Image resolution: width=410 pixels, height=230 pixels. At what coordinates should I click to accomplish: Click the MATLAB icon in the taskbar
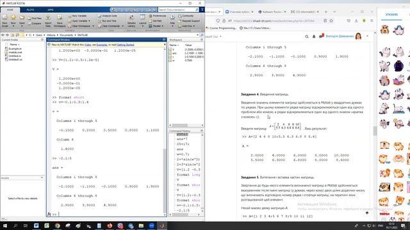pyautogui.click(x=162, y=226)
